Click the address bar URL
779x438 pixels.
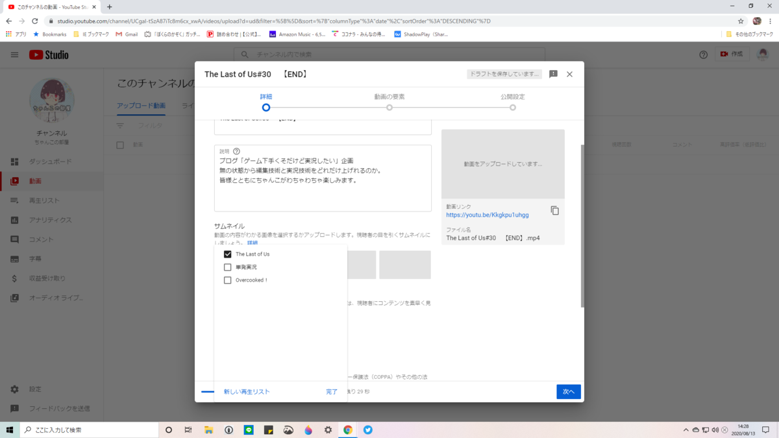[x=274, y=21]
